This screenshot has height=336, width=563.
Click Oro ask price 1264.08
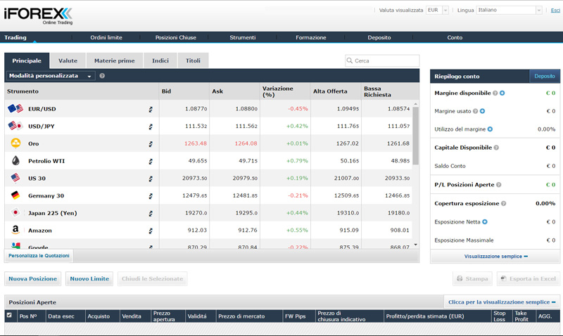coord(246,143)
